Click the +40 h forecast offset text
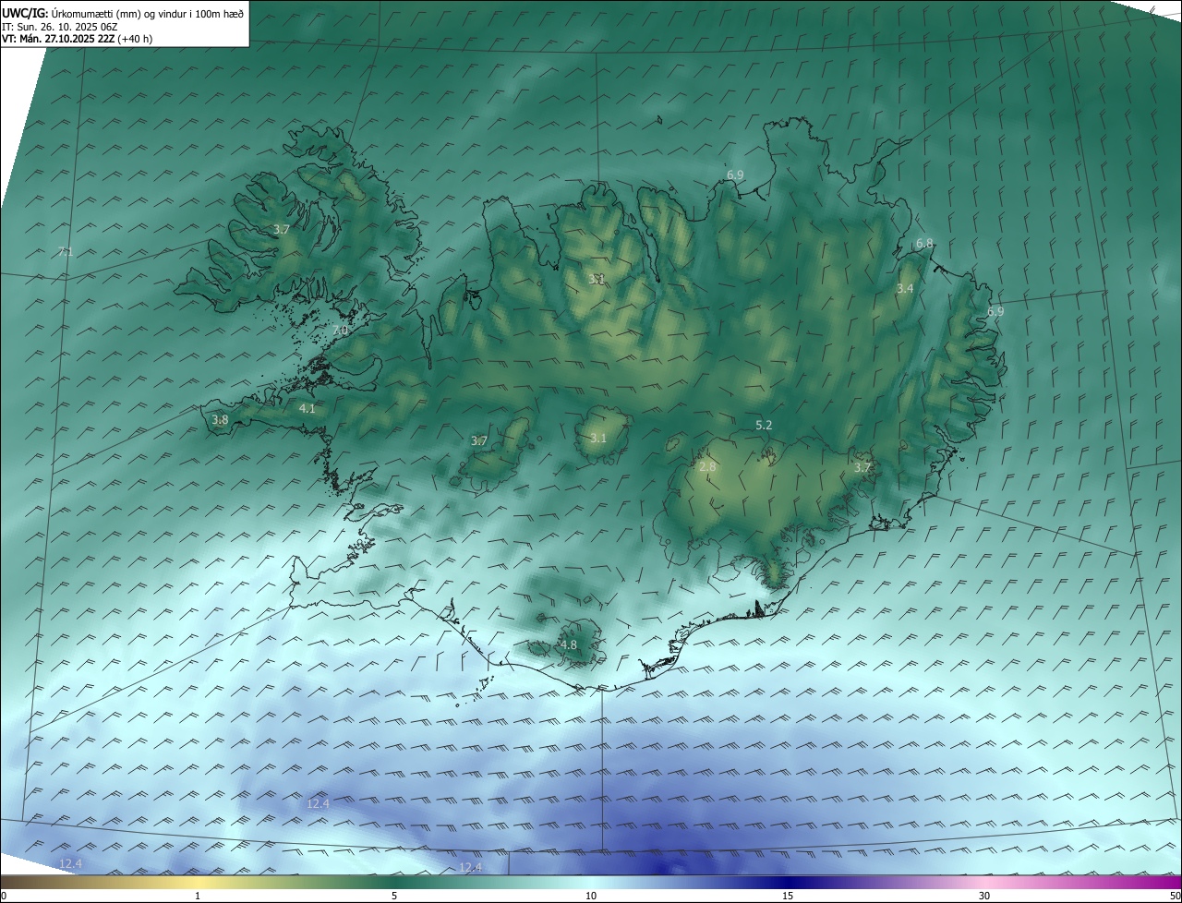1182x903 pixels. tap(135, 39)
